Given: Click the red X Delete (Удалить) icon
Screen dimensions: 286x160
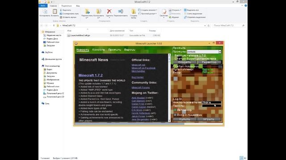Looking at the screenshot, I should [109, 12].
